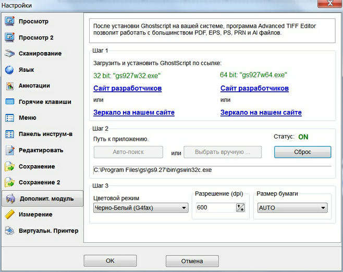Click the ruler icon for Измерение
Image resolution: width=343 pixels, height=272 pixels.
click(9, 215)
